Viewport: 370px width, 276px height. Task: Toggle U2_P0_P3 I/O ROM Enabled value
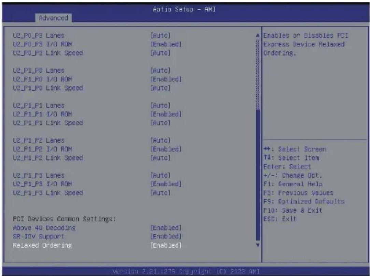(x=166, y=44)
